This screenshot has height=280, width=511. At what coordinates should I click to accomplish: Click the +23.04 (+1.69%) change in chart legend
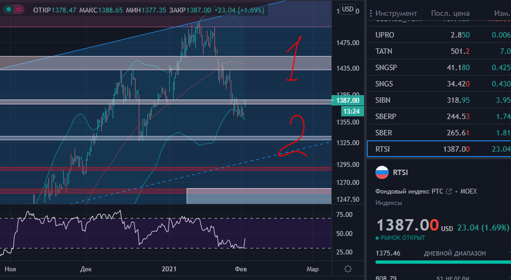tap(239, 10)
